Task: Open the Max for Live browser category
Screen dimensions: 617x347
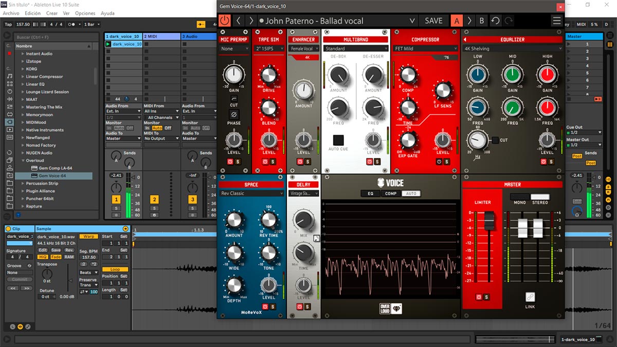Action: [x=10, y=114]
